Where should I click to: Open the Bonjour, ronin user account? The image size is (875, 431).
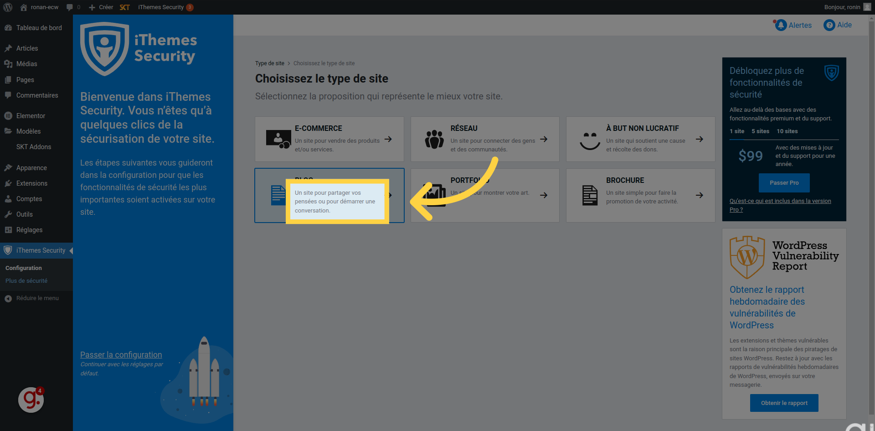click(x=847, y=7)
